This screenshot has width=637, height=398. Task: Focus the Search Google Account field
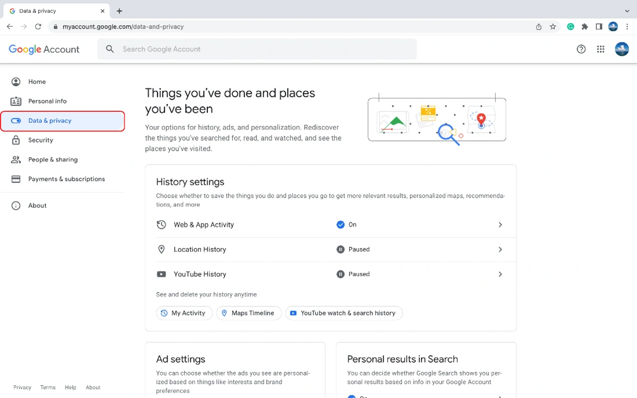coord(257,49)
